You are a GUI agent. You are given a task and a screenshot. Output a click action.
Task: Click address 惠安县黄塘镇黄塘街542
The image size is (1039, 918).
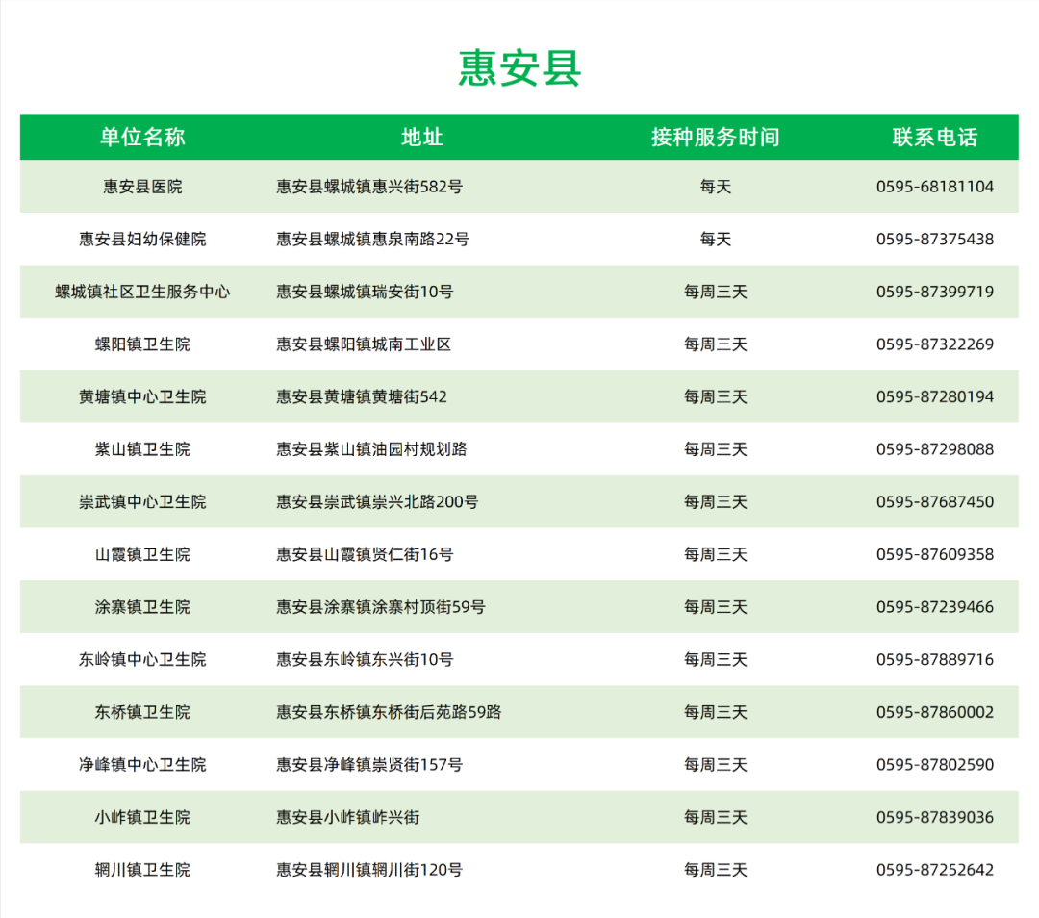click(362, 396)
